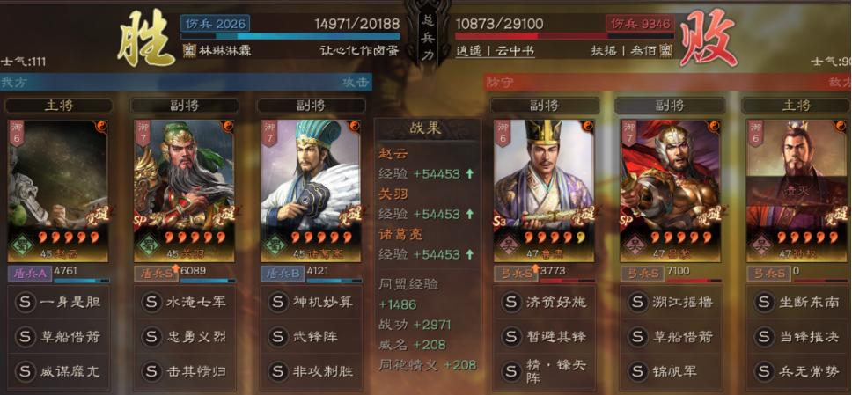Image resolution: width=852 pixels, height=395 pixels.
Task: Open the 锦帆军 skill entry
Action: coord(672,371)
